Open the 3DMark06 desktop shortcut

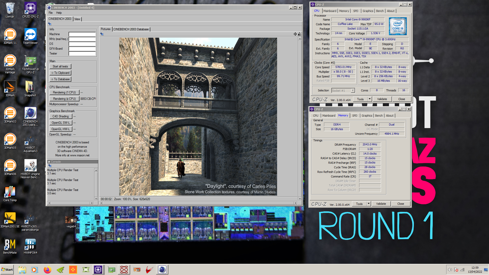[10, 168]
